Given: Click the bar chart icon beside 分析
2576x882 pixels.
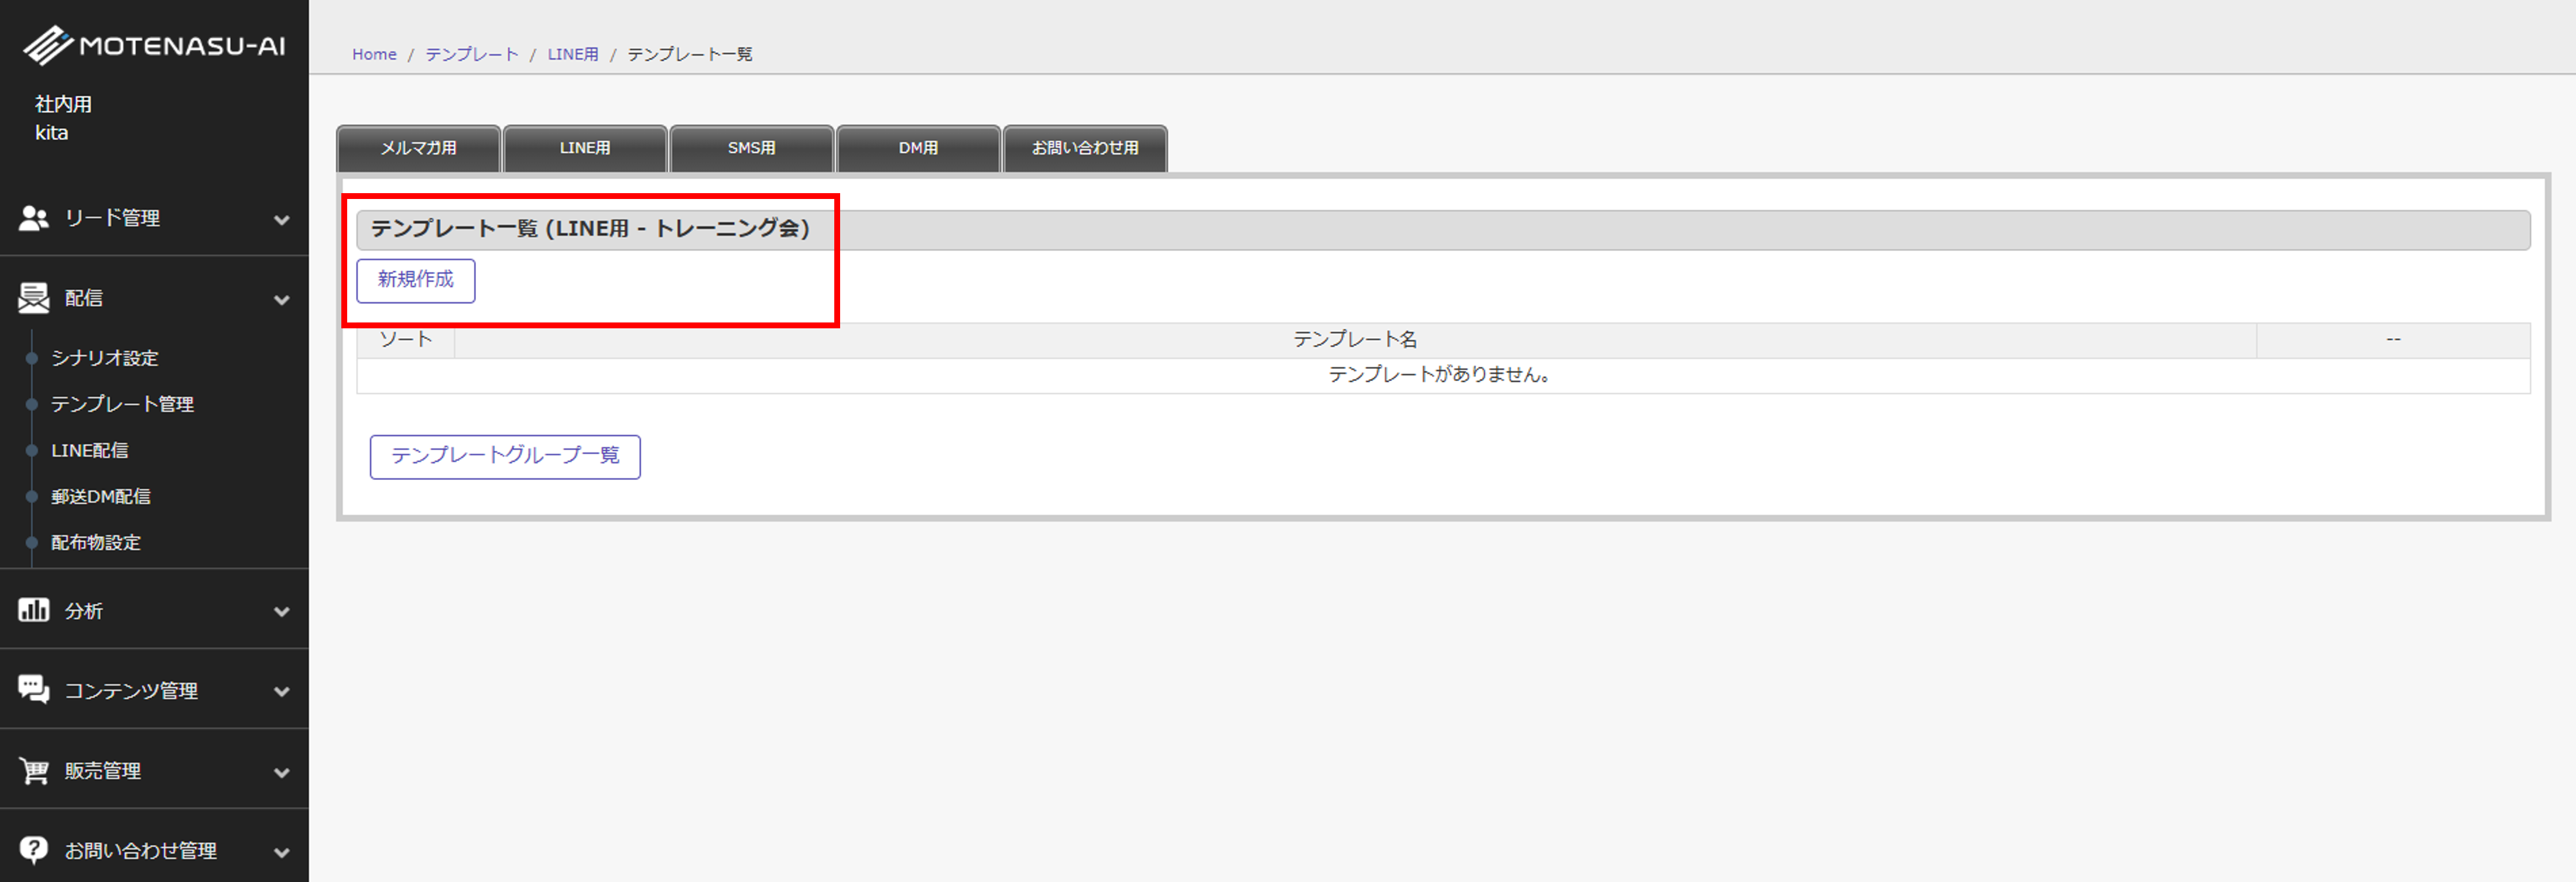Looking at the screenshot, I should (33, 610).
